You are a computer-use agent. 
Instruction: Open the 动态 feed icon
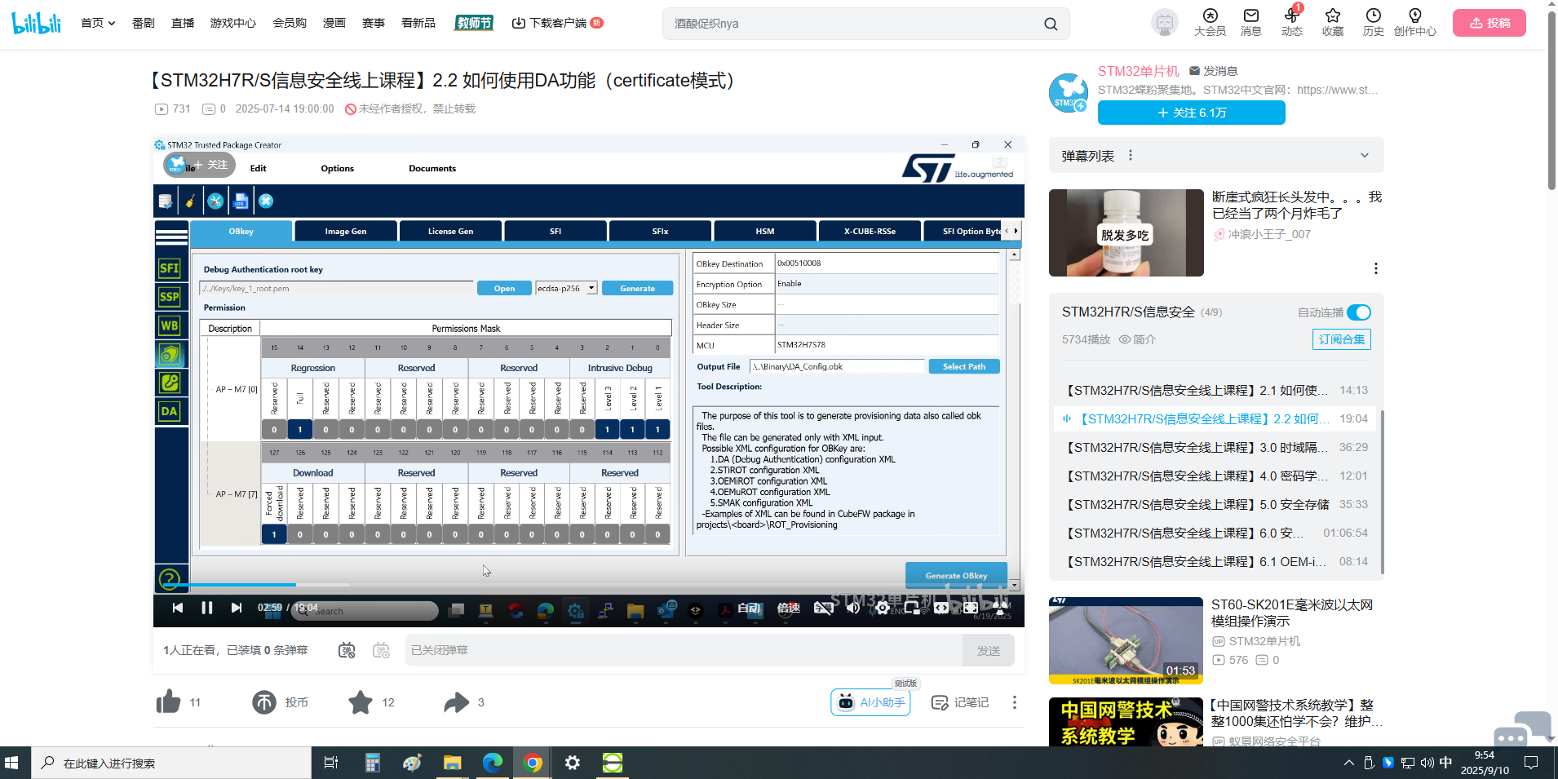click(1291, 23)
